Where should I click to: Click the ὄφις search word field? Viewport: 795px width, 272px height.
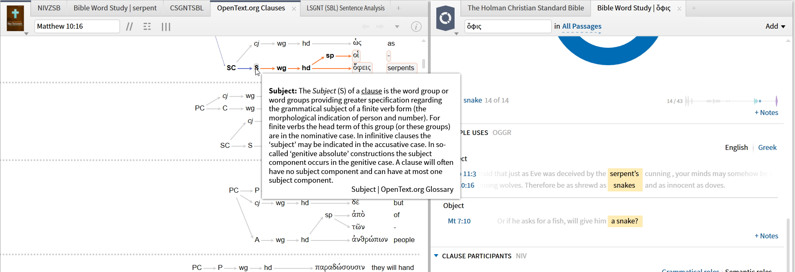pyautogui.click(x=508, y=26)
